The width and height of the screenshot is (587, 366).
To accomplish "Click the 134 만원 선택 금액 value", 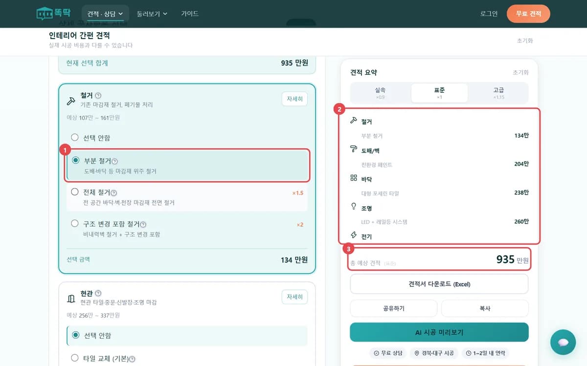I will [x=294, y=260].
